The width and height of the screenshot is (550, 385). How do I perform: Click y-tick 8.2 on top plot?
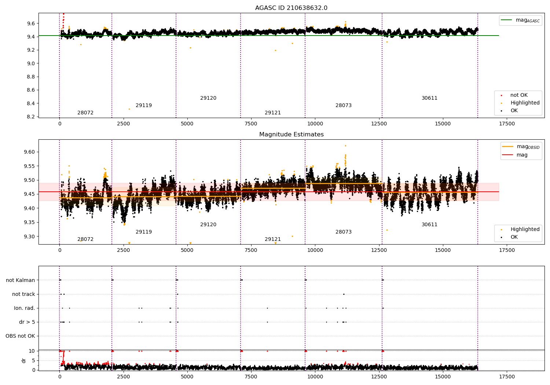(31, 117)
